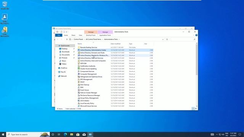The height and width of the screenshot is (137, 244).
Task: Open address bar history dropdown
Action: click(x=163, y=40)
